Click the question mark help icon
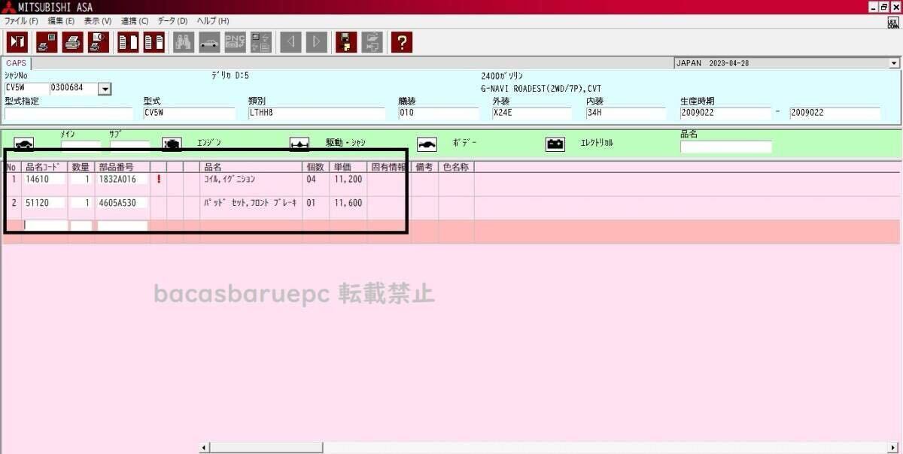The image size is (903, 454). tap(402, 42)
